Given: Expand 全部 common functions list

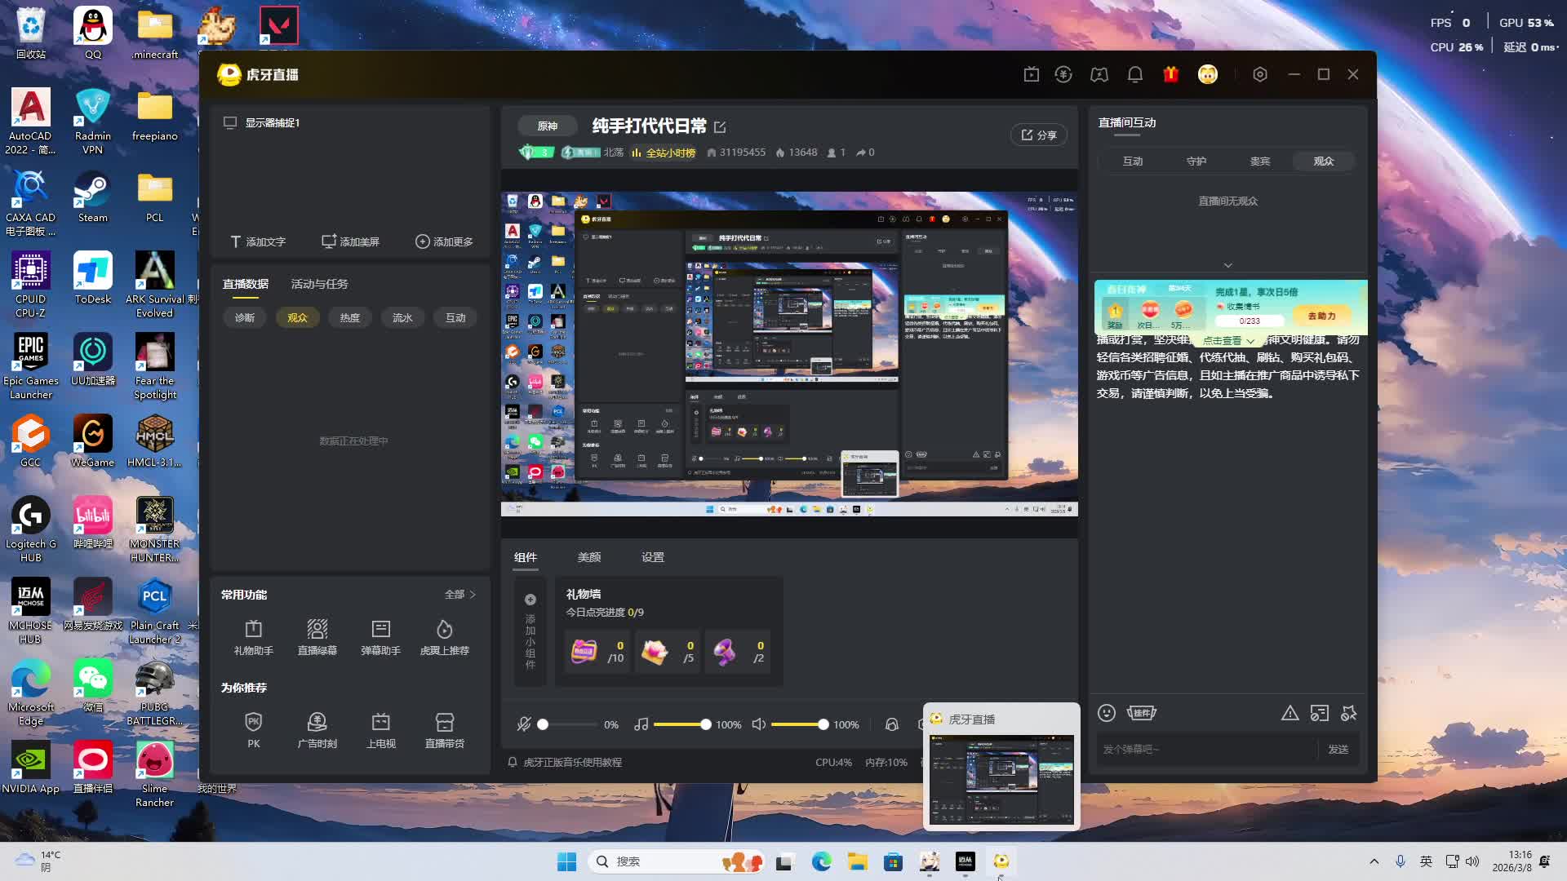Looking at the screenshot, I should point(459,595).
